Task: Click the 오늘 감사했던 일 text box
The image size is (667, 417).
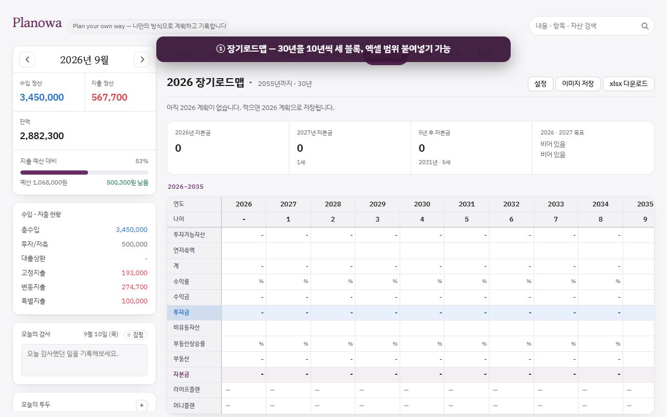Action: coord(84,360)
